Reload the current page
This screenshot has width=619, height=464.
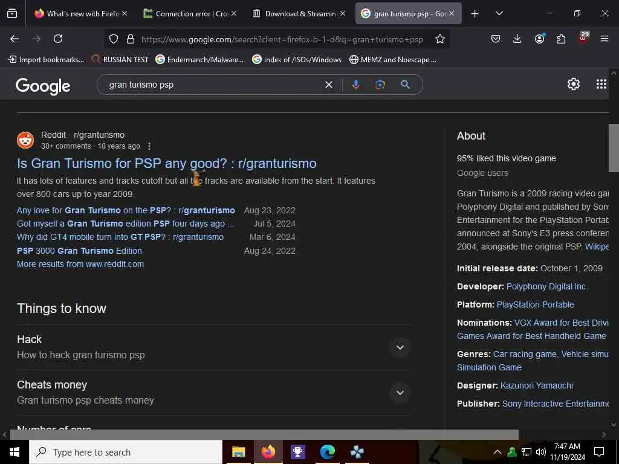(58, 39)
